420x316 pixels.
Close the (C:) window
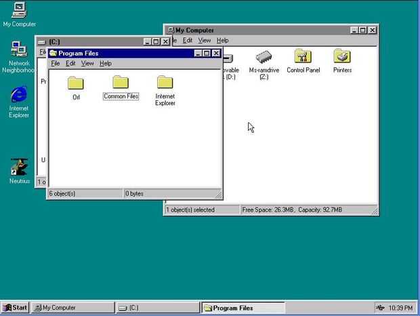[165, 42]
